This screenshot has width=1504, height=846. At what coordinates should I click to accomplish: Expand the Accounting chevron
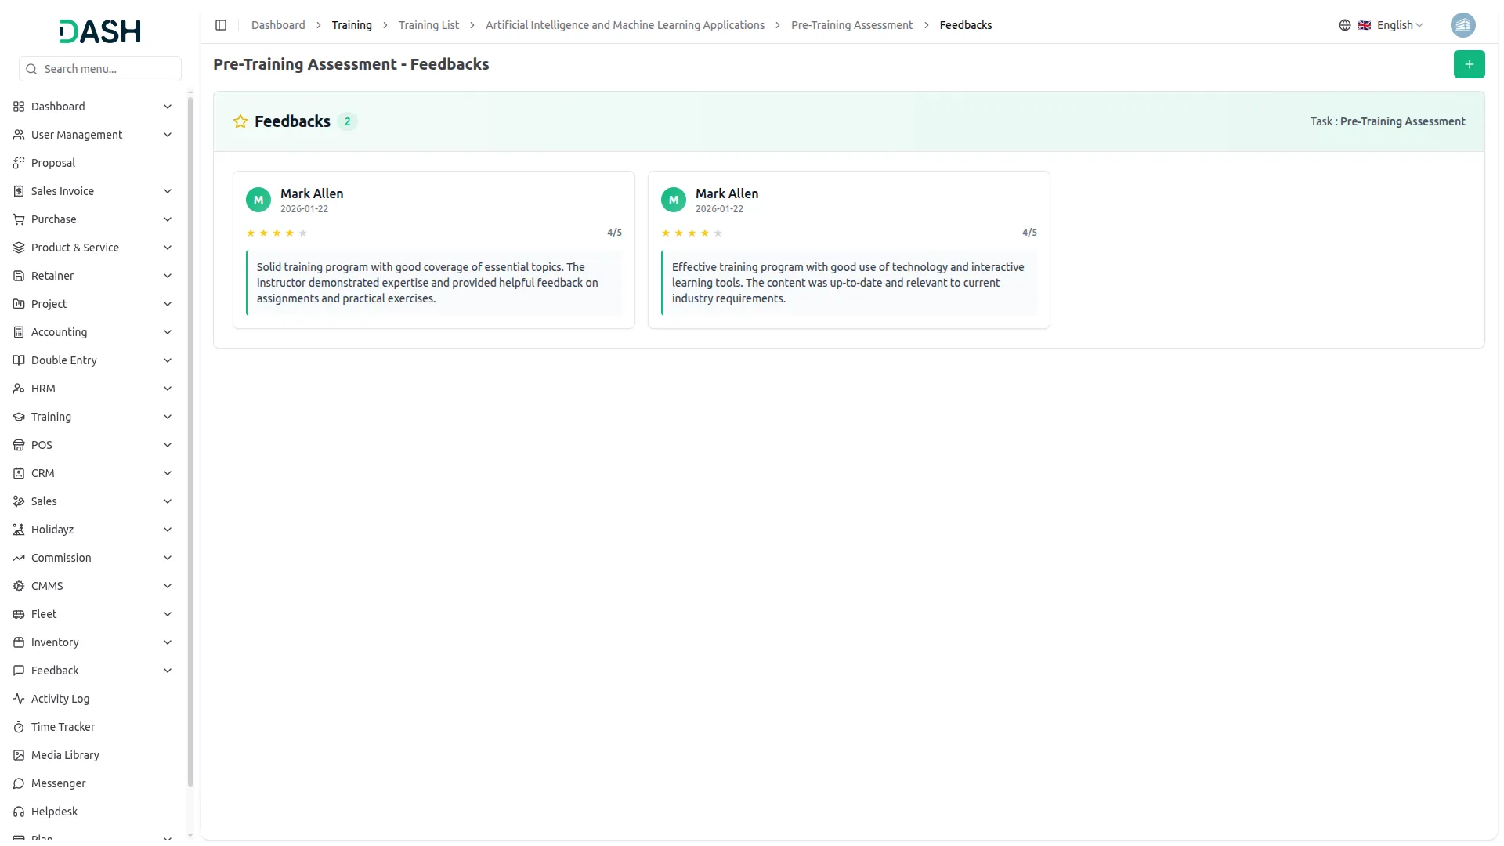pyautogui.click(x=168, y=332)
